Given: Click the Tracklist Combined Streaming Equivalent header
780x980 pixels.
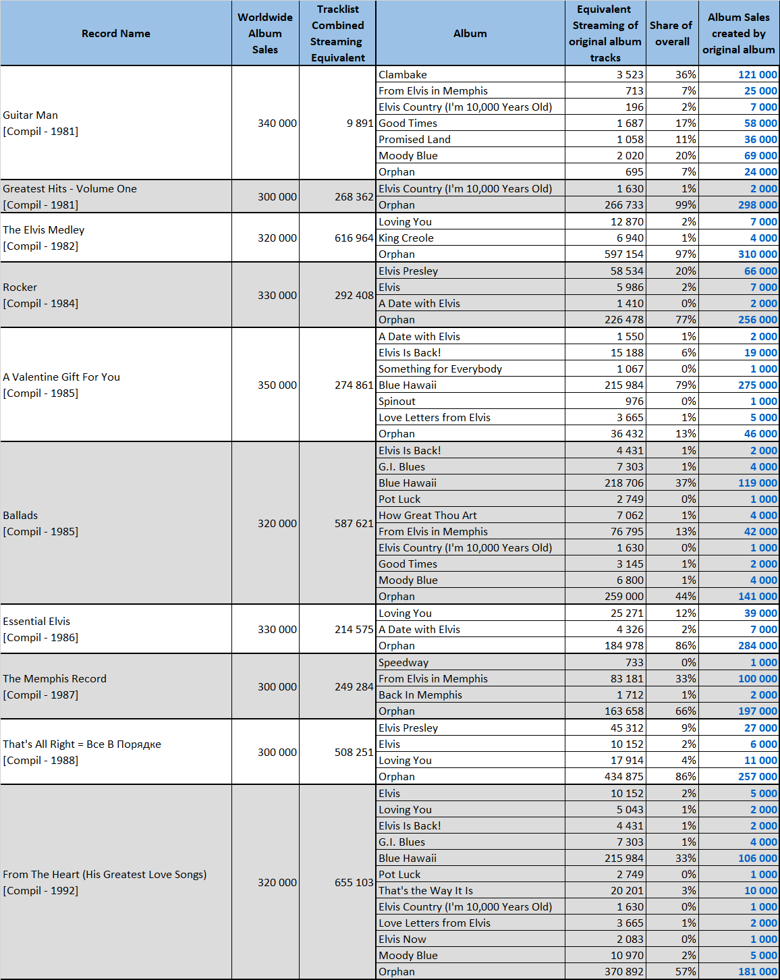Looking at the screenshot, I should point(337,33).
